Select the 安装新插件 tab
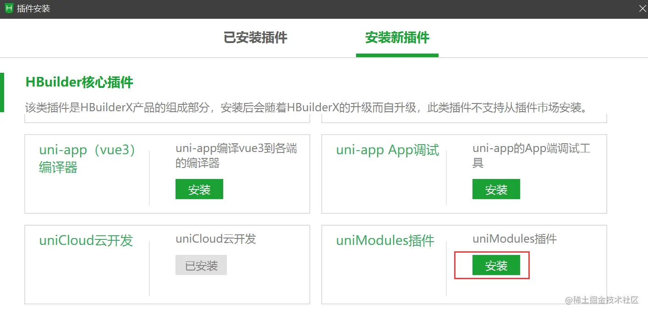Viewport: 648px width, 314px height. click(397, 38)
